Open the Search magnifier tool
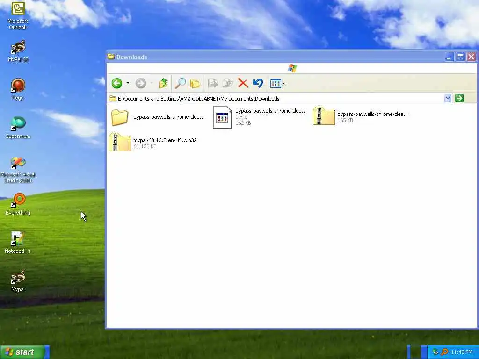Screen dimensions: 479x359 (180, 83)
